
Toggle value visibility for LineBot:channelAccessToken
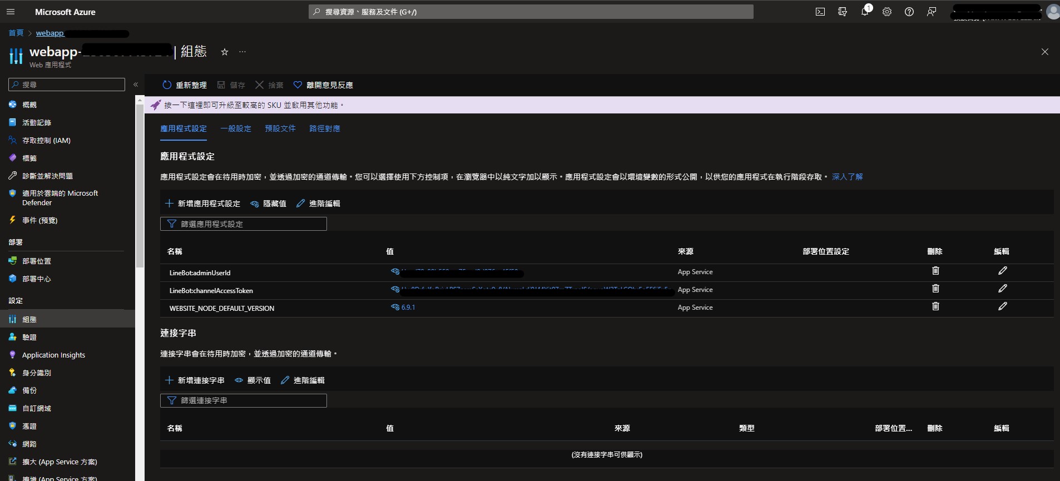click(395, 290)
